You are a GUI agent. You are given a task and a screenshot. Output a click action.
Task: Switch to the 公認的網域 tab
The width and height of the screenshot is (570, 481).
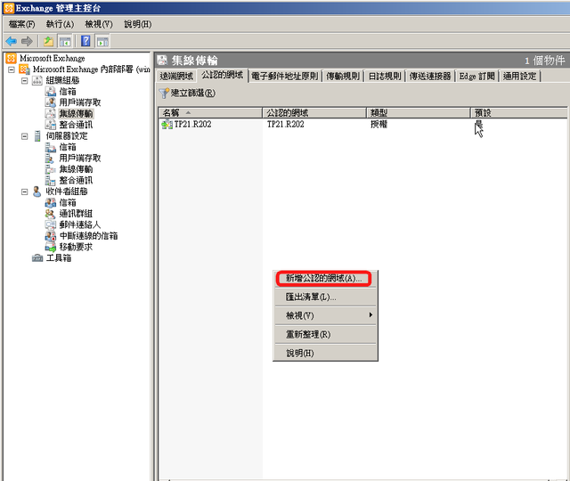(x=222, y=75)
